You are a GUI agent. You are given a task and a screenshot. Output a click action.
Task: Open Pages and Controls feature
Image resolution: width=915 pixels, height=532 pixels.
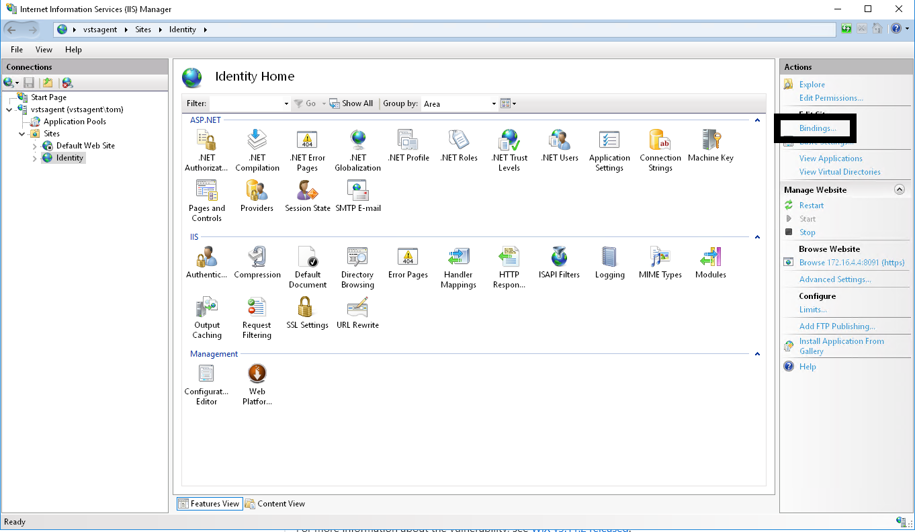pos(206,200)
